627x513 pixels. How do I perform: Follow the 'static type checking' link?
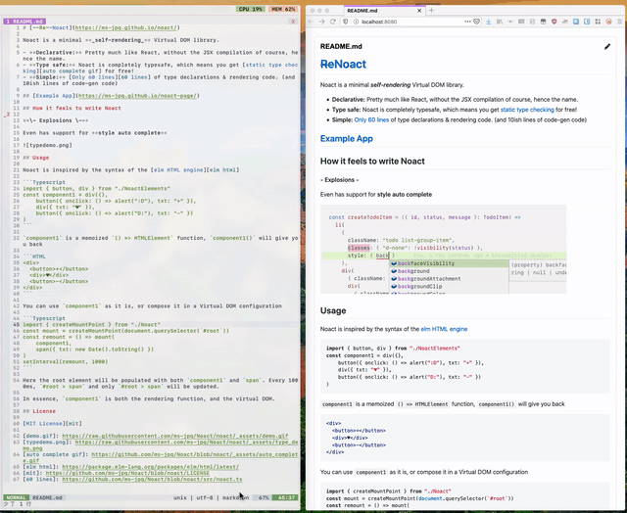click(x=527, y=110)
